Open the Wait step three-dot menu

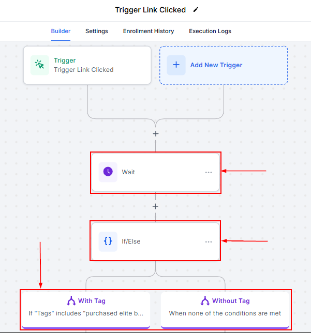coord(209,172)
